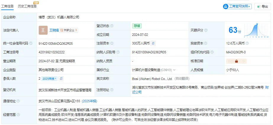Click help icon beside 统一社会信用代码
273x125 pixels.
point(31,44)
